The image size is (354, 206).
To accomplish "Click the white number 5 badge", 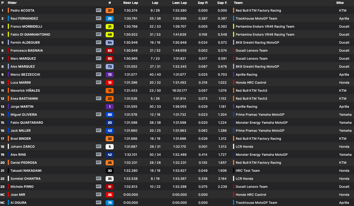I will (x=110, y=147).
